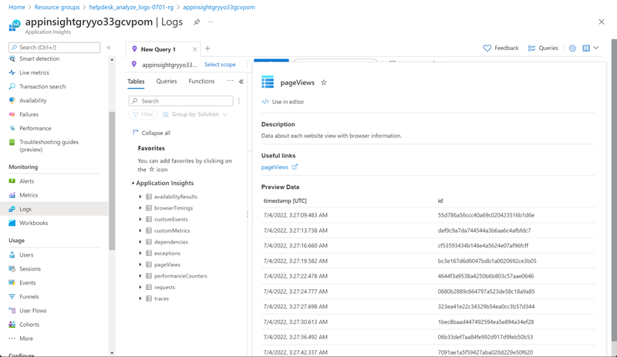
Task: Open Performance in sidebar
Action: coord(35,128)
